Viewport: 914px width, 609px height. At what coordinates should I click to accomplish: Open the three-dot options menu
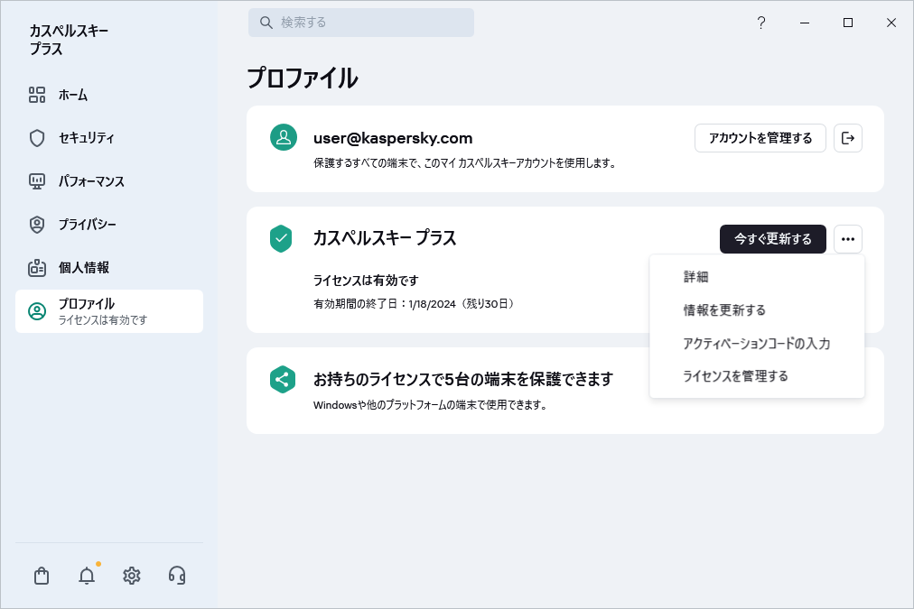click(847, 239)
